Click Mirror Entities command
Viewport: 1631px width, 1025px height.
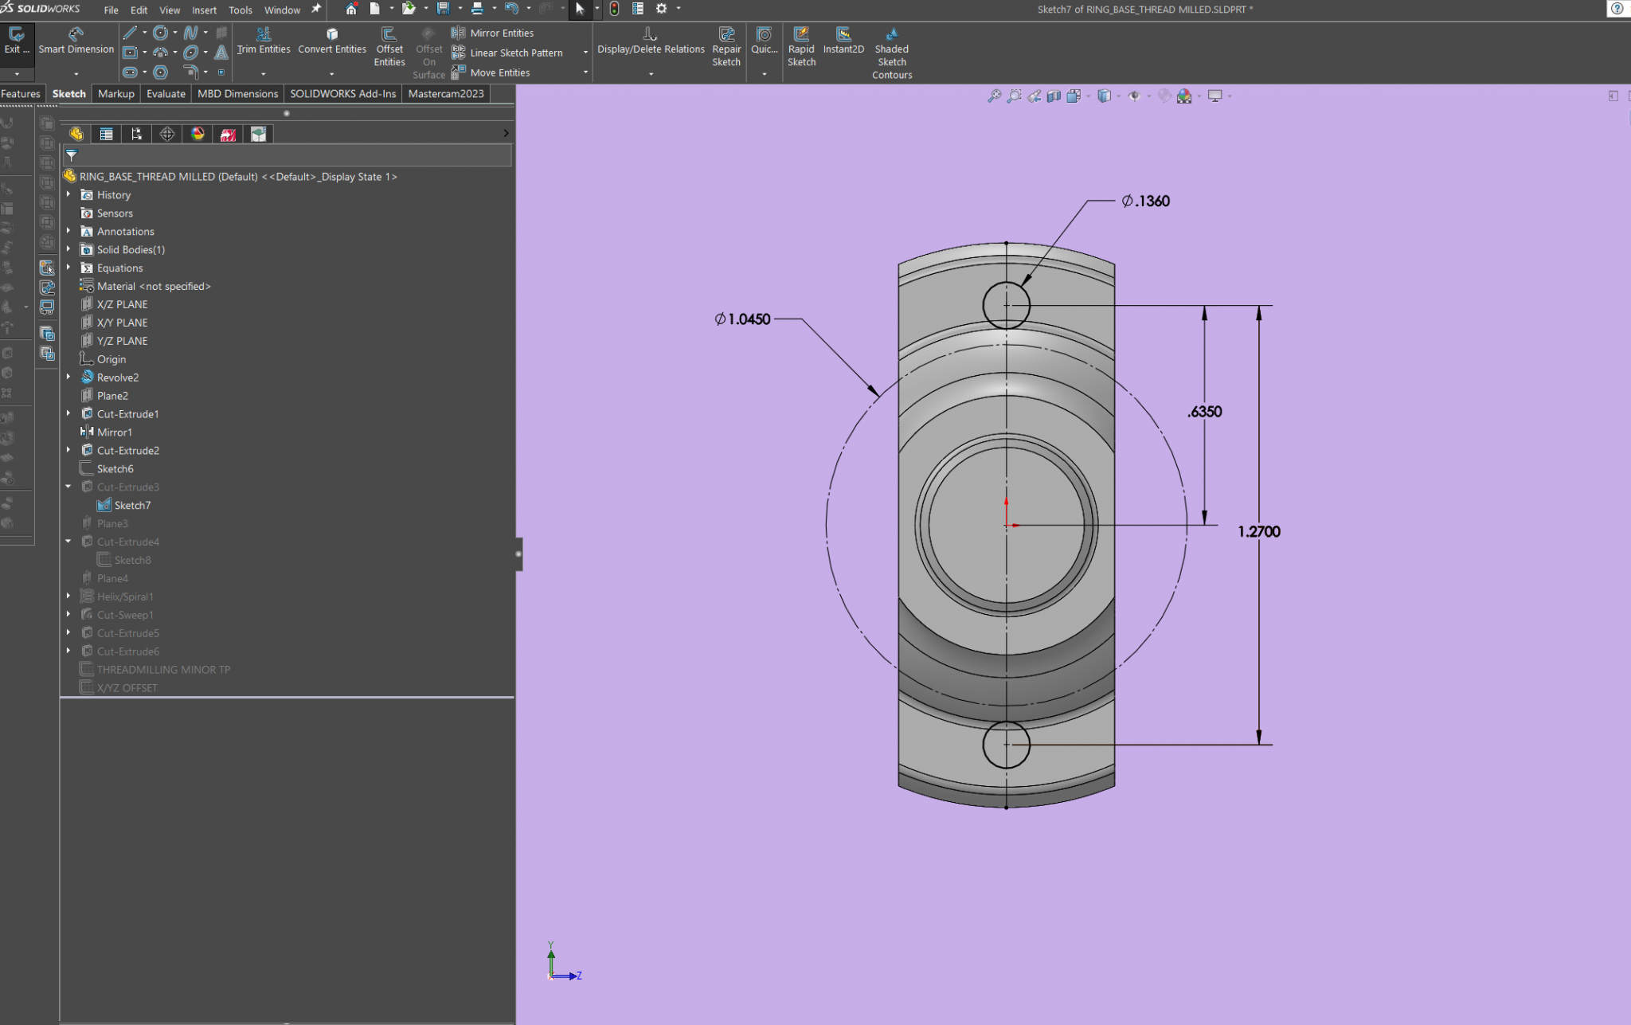[493, 33]
